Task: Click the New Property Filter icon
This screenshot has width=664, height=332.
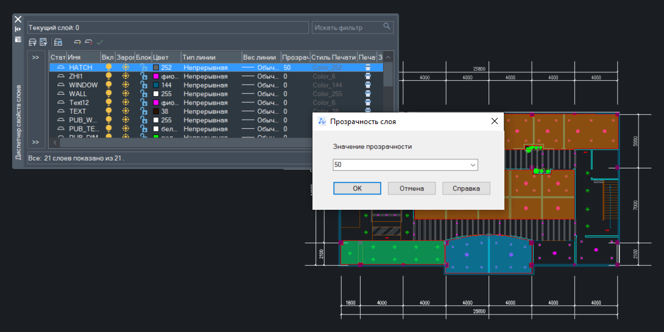Action: [x=33, y=42]
